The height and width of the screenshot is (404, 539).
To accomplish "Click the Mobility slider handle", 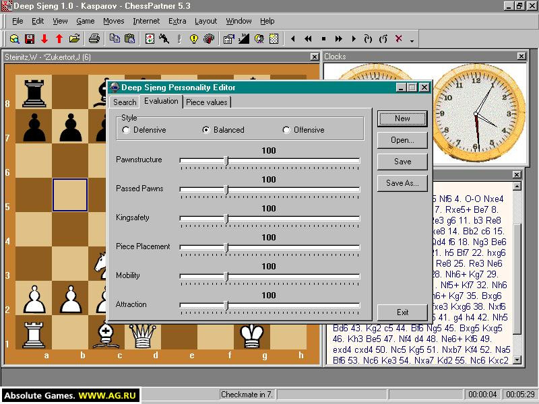I will click(x=226, y=277).
